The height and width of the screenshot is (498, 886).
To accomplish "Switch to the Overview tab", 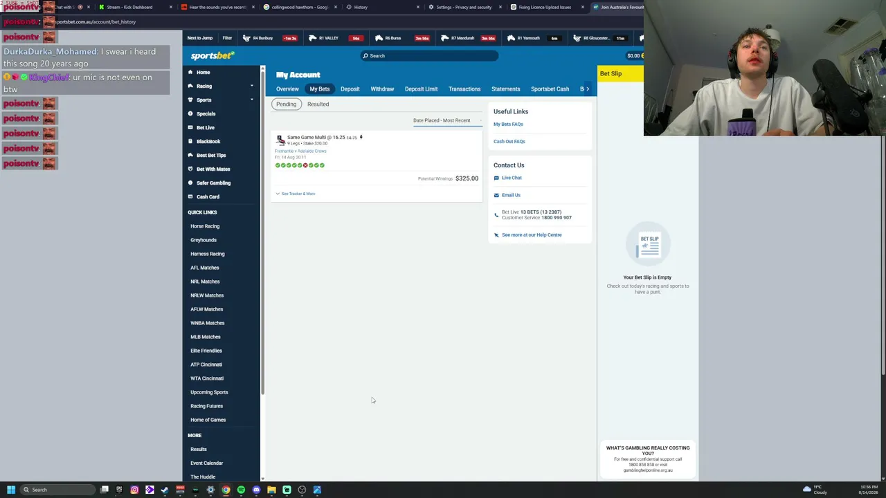I will click(287, 89).
